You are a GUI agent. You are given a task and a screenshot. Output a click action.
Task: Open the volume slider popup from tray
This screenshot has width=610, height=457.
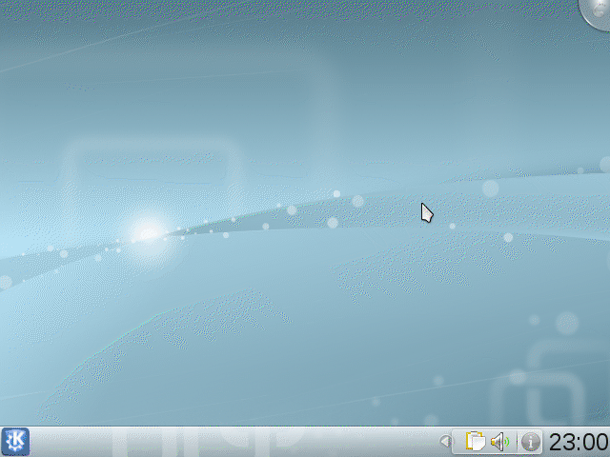tap(499, 442)
